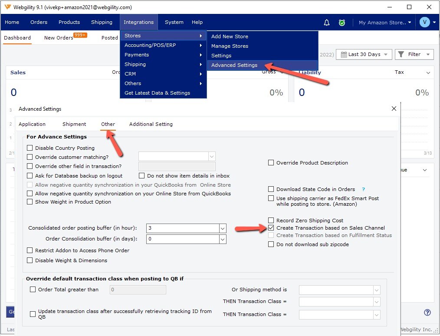Click the blue help question mark beside State Code
The width and height of the screenshot is (440, 336).
[363, 189]
